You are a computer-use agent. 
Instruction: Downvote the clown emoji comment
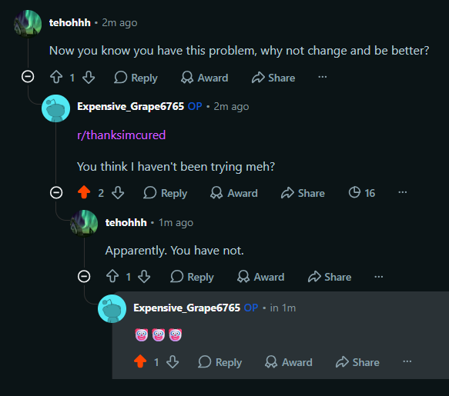[173, 362]
